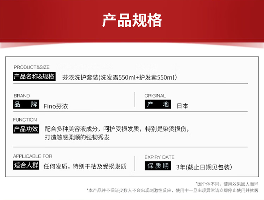Click the BRAND heading text
The height and width of the screenshot is (200, 264).
pyautogui.click(x=22, y=95)
